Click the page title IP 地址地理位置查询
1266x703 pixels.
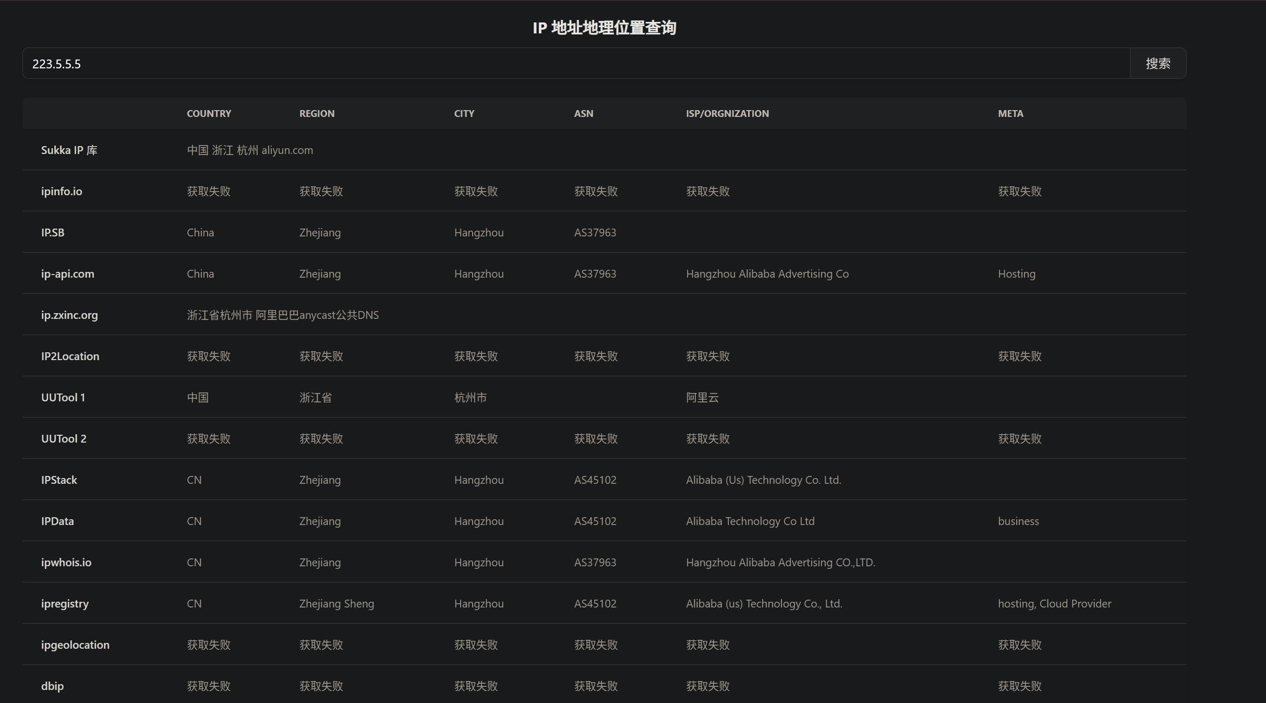point(604,28)
